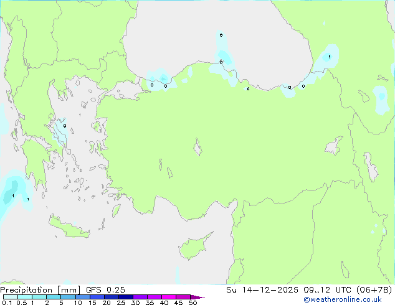Click the '[mm]' unit label
Screen dimensions: 395x305
pyautogui.click(x=69, y=290)
